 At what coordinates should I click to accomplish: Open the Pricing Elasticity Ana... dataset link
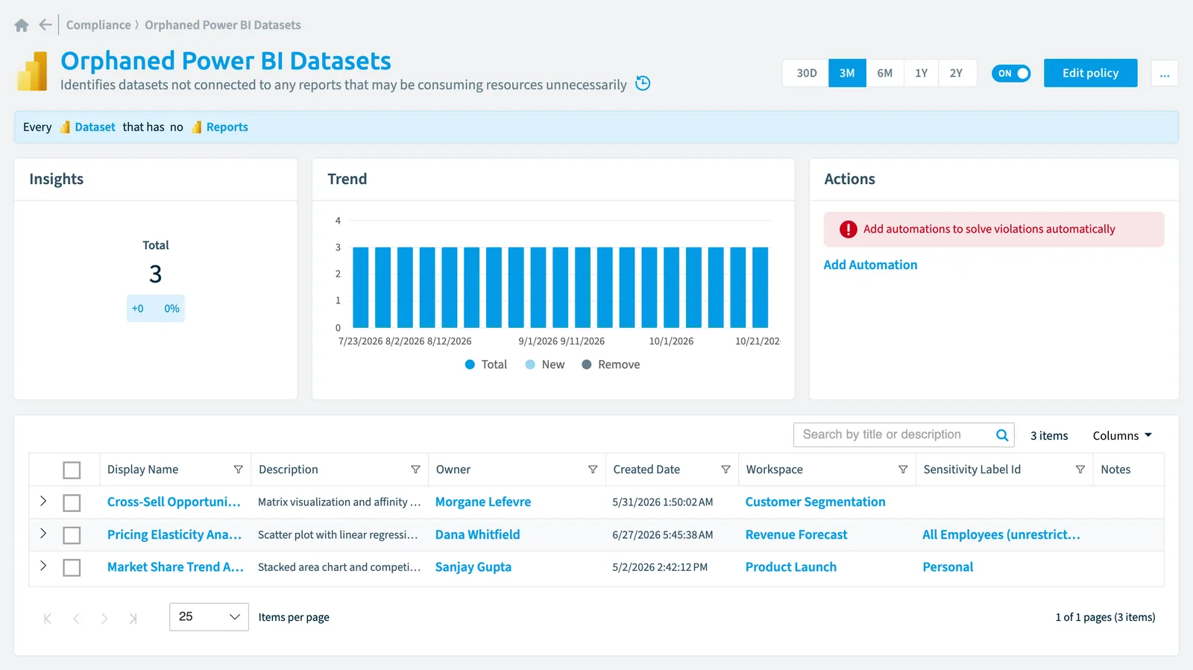pos(174,535)
